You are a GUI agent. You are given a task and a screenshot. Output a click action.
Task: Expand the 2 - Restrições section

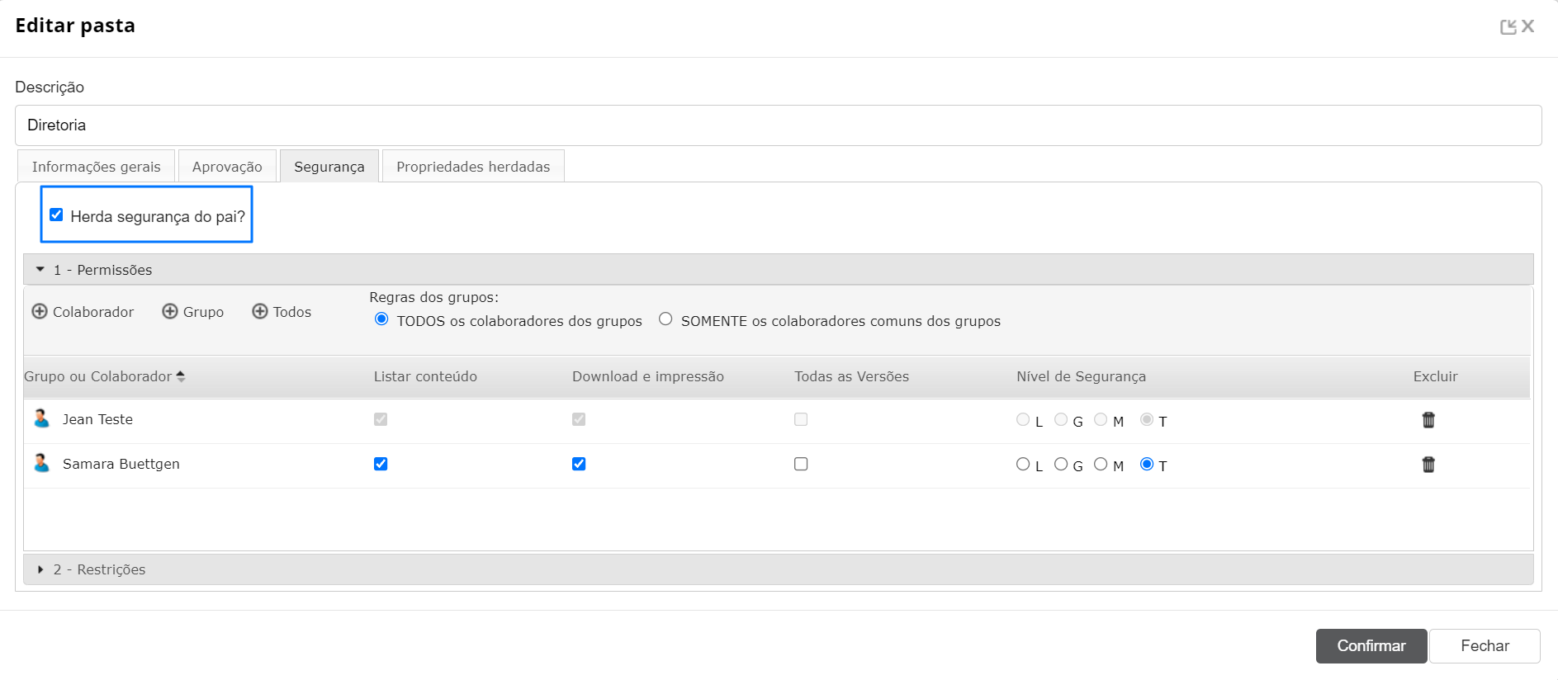click(778, 569)
